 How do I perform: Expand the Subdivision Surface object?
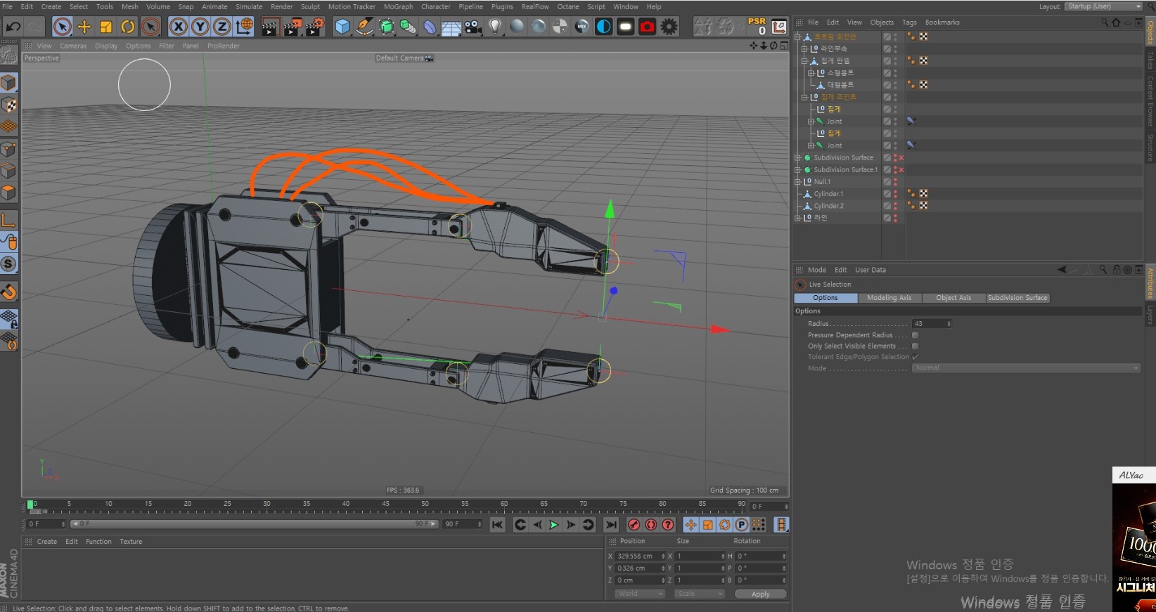pyautogui.click(x=797, y=158)
